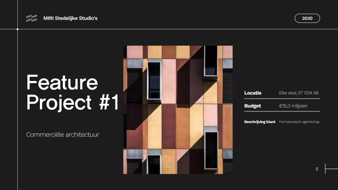
Task: Click the Beschrijving klant label
Action: (x=260, y=122)
